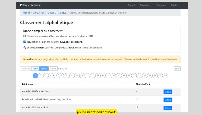Open the Accueil dropdown in navbar

132,5
